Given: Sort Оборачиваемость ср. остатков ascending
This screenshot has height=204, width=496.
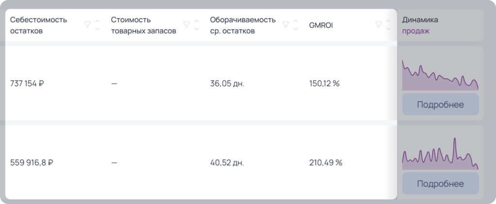Looking at the screenshot, I should 296,21.
